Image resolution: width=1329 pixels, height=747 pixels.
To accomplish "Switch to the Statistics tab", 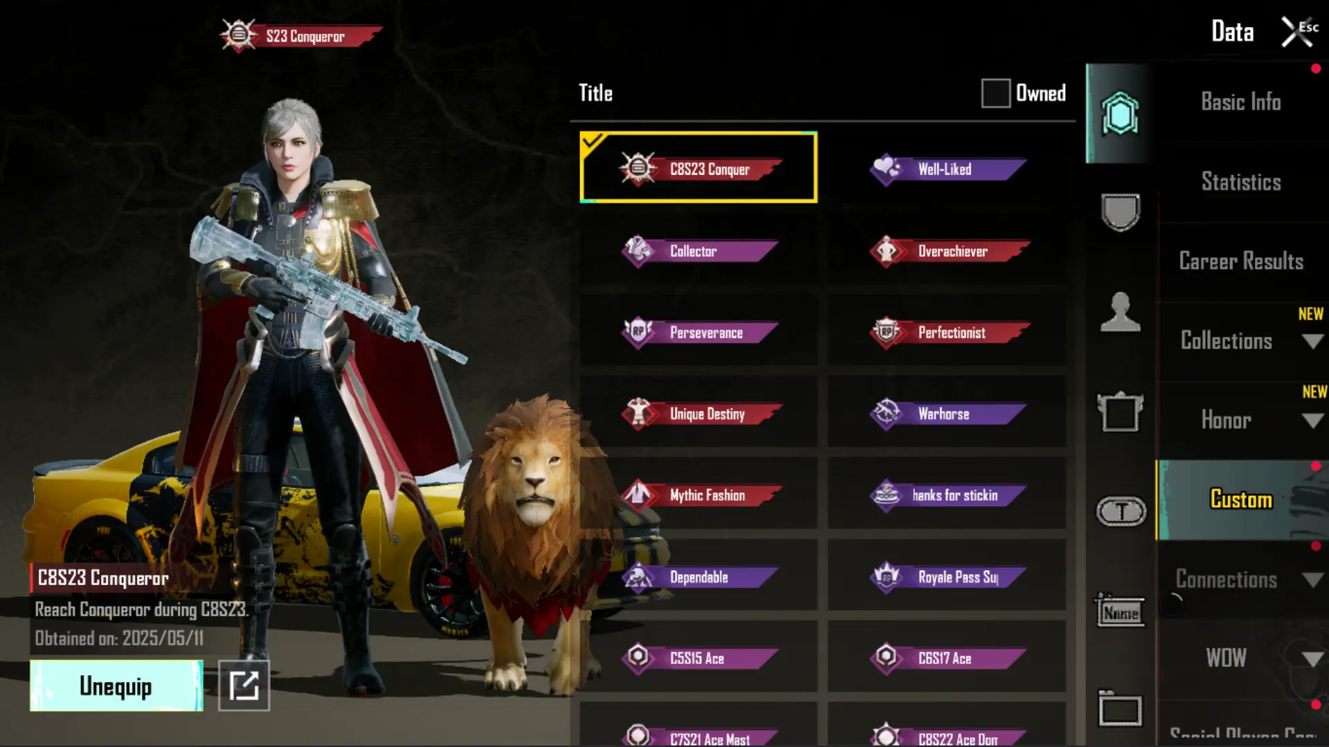I will tap(1241, 181).
